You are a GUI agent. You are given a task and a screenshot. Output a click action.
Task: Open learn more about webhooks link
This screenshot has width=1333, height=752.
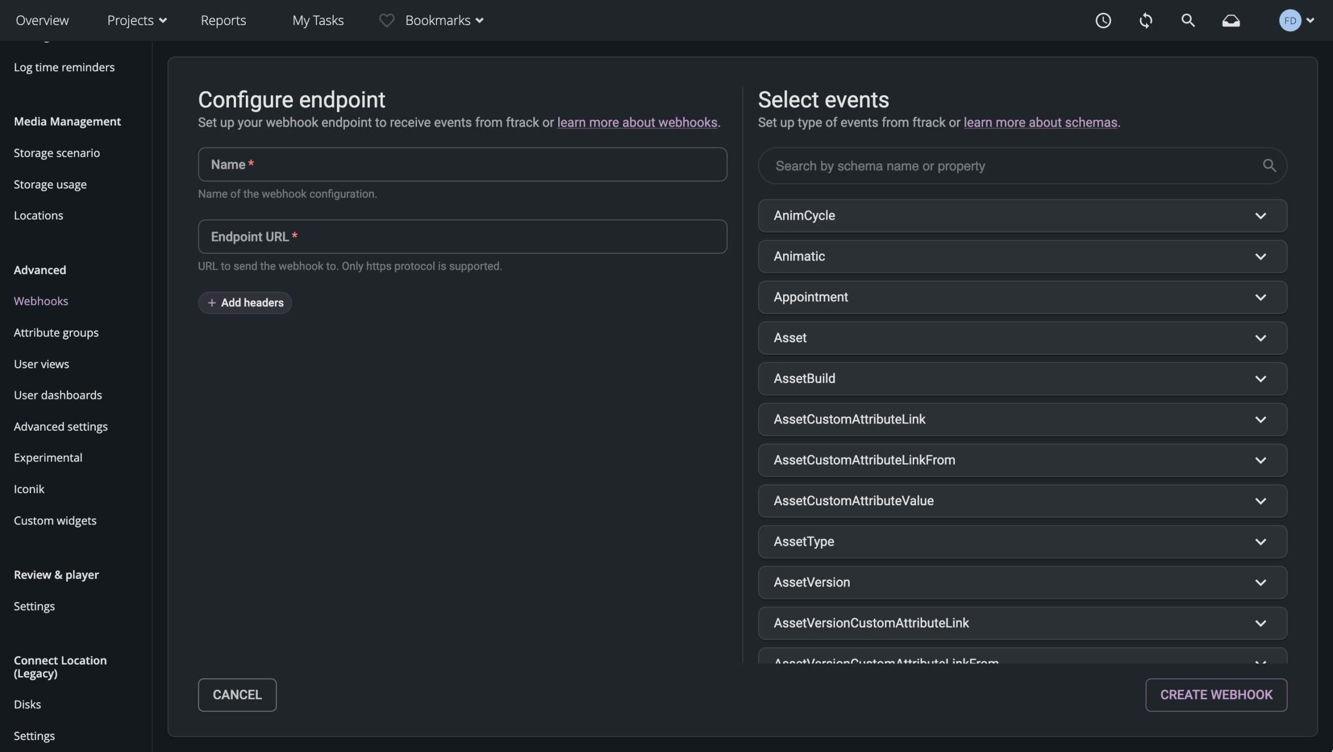(637, 122)
